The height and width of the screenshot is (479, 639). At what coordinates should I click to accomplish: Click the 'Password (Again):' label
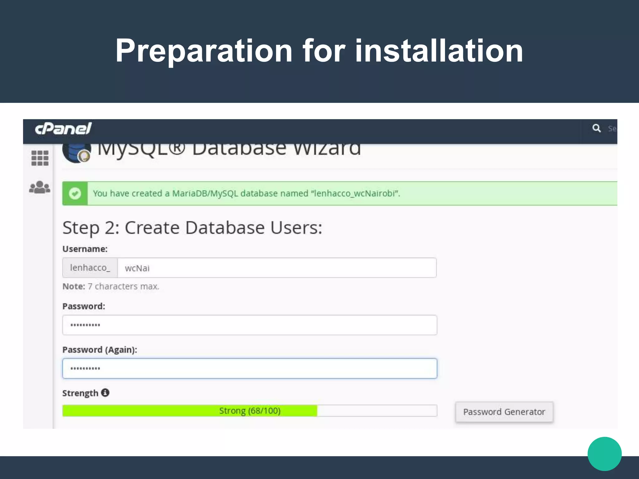point(100,350)
